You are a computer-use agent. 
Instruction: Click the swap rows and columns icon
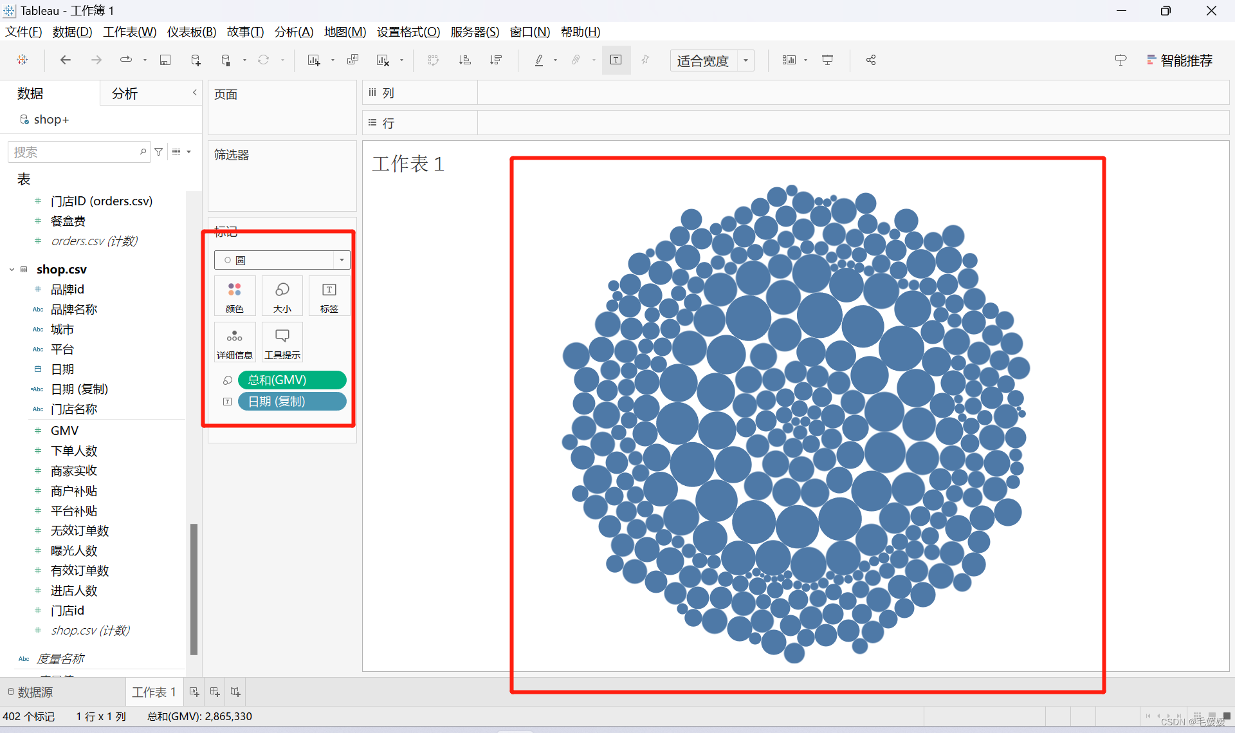434,60
